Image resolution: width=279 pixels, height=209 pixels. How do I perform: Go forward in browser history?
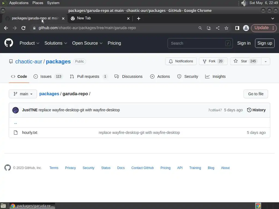(15, 28)
